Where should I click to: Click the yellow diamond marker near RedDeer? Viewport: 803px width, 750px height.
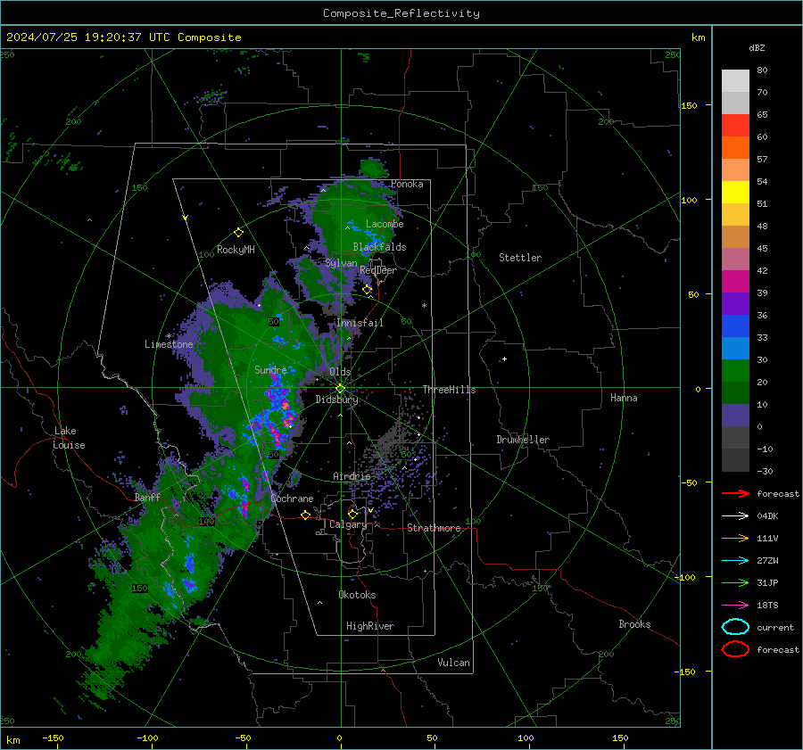[367, 290]
